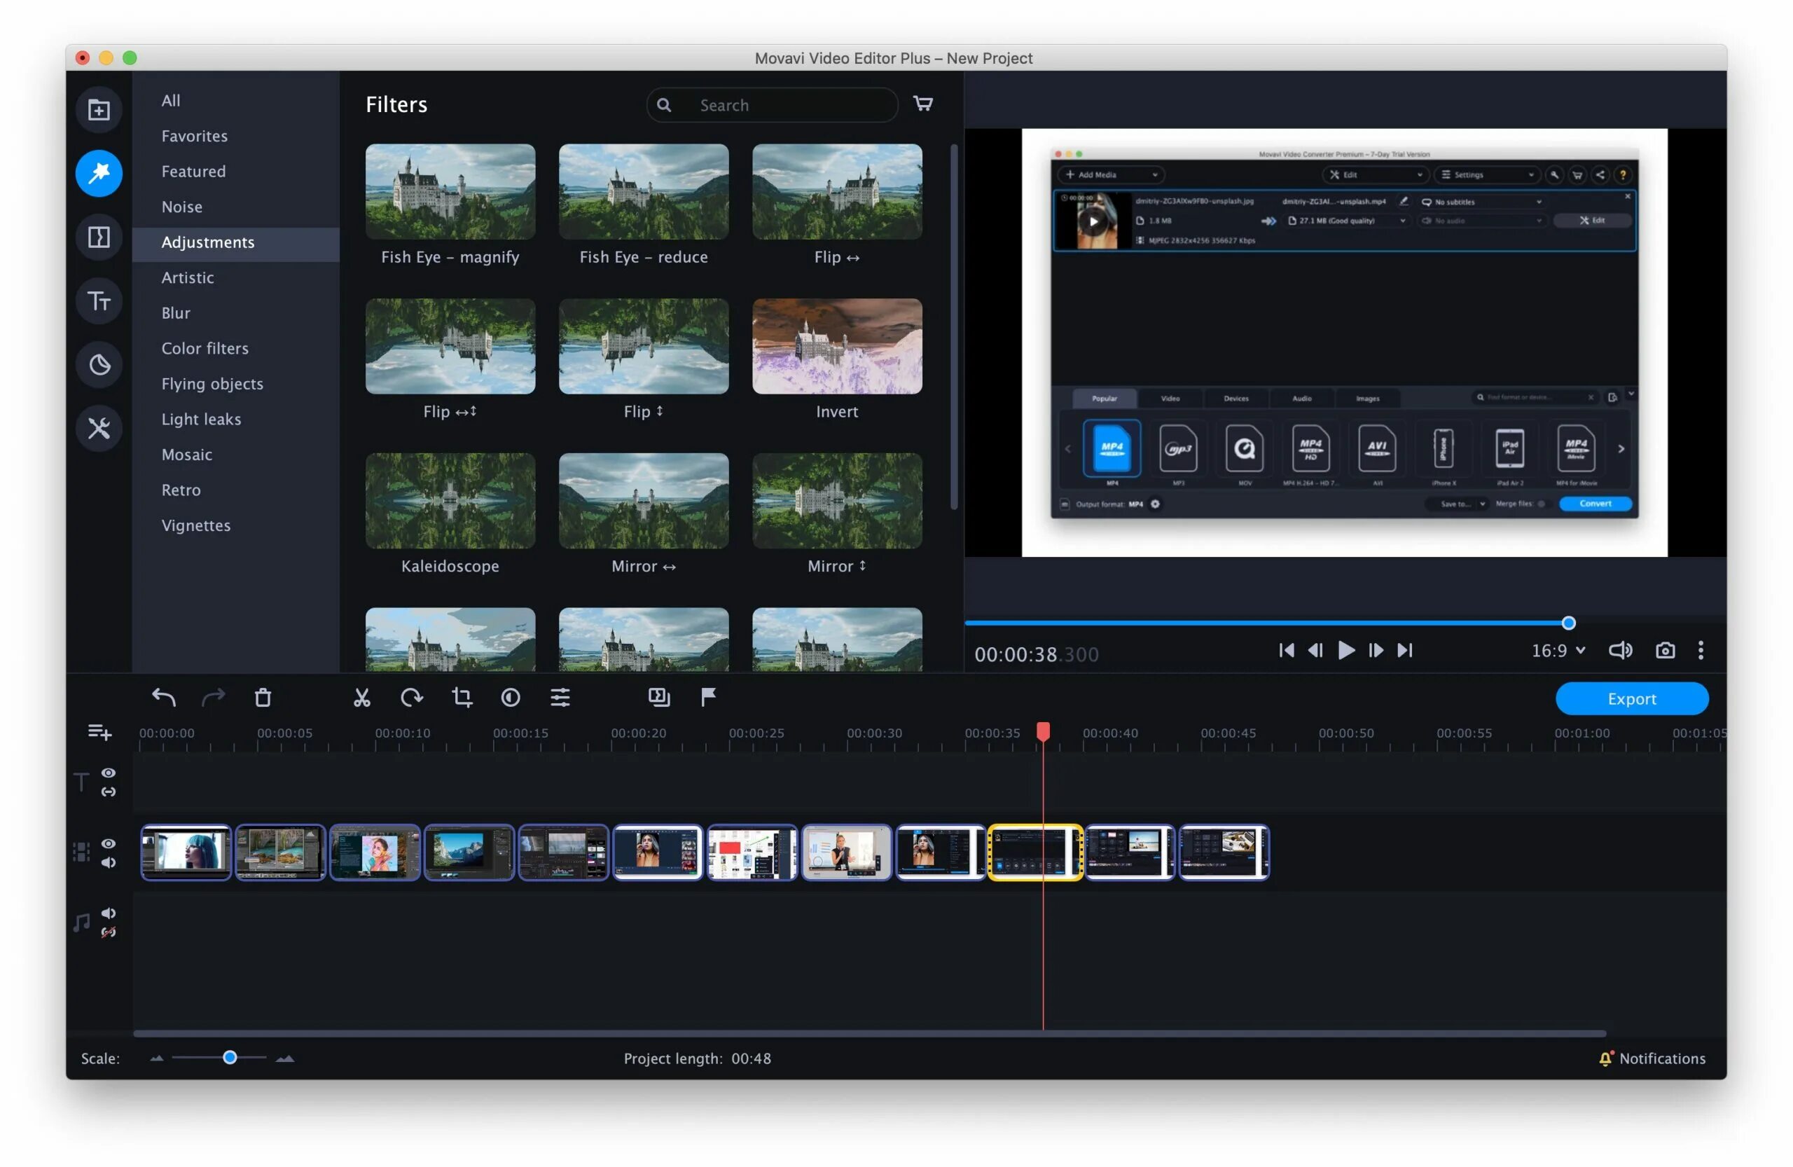Mute the audio track speaker

(109, 913)
